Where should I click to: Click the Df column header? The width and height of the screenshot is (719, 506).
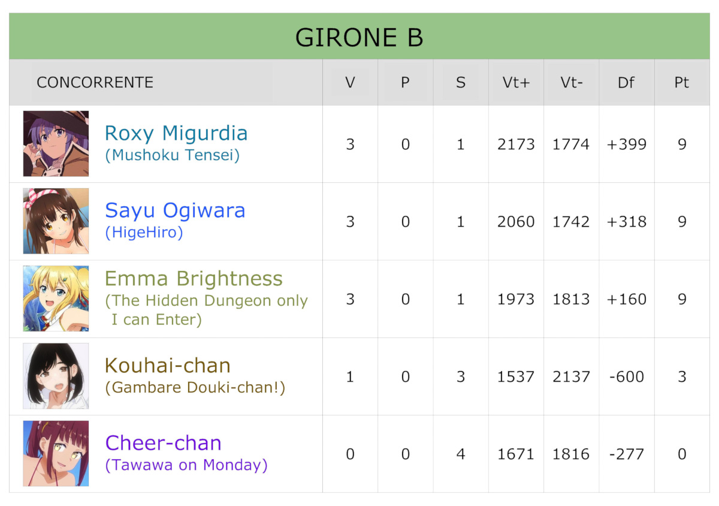(x=626, y=83)
